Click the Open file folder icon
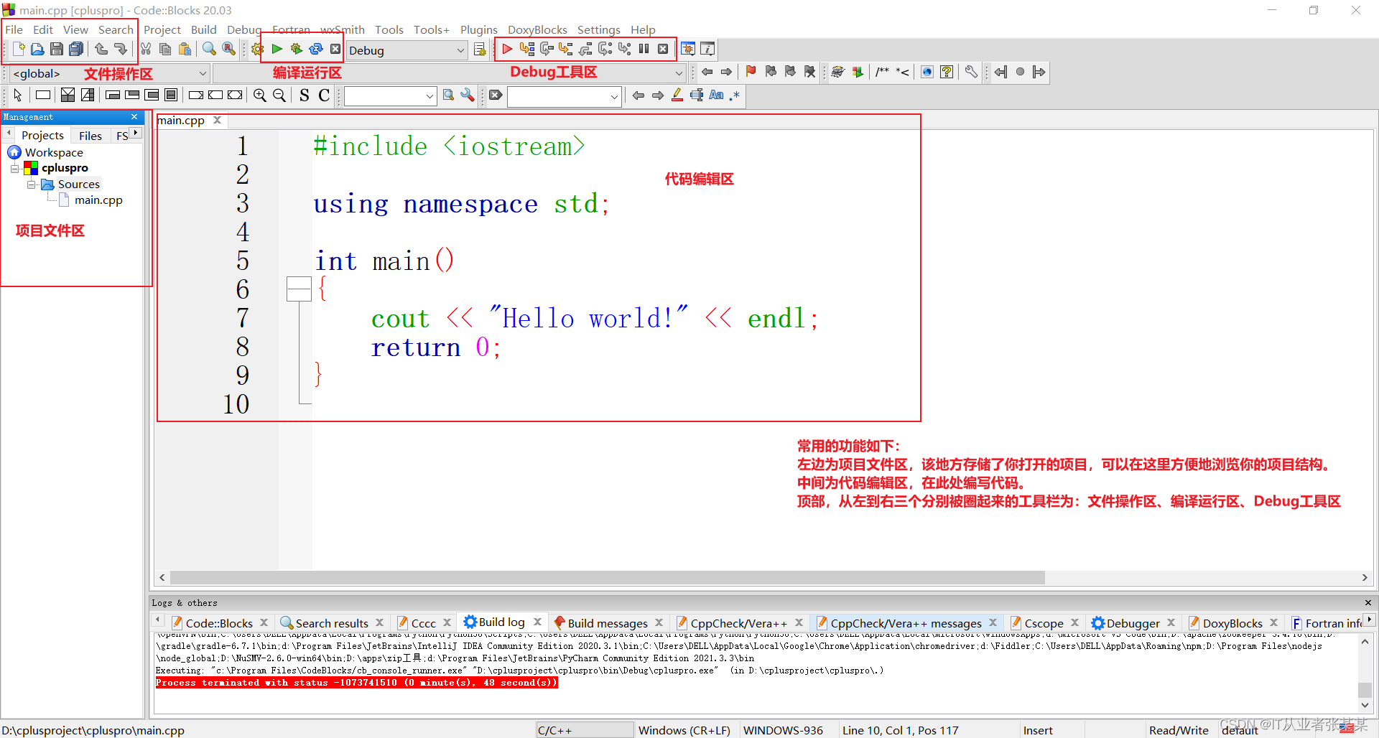The height and width of the screenshot is (738, 1379). point(37,49)
